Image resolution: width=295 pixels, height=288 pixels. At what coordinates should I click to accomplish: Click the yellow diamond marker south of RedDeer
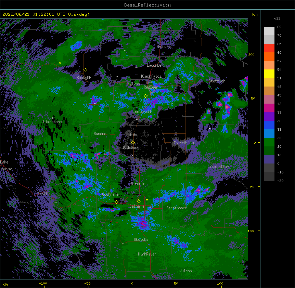pyautogui.click(x=145, y=96)
